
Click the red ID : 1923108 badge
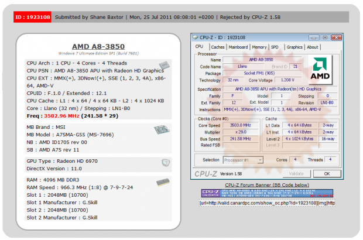[x=32, y=17]
